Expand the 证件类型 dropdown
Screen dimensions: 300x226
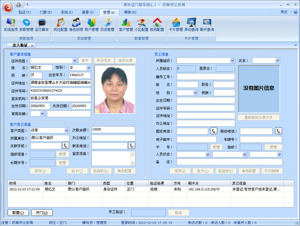[x=74, y=61]
